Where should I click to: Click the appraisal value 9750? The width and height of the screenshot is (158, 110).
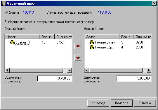click(x=60, y=42)
